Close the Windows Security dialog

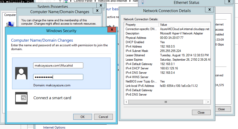(112, 30)
